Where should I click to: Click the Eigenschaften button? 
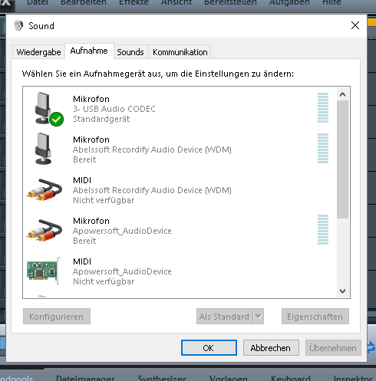[315, 317]
